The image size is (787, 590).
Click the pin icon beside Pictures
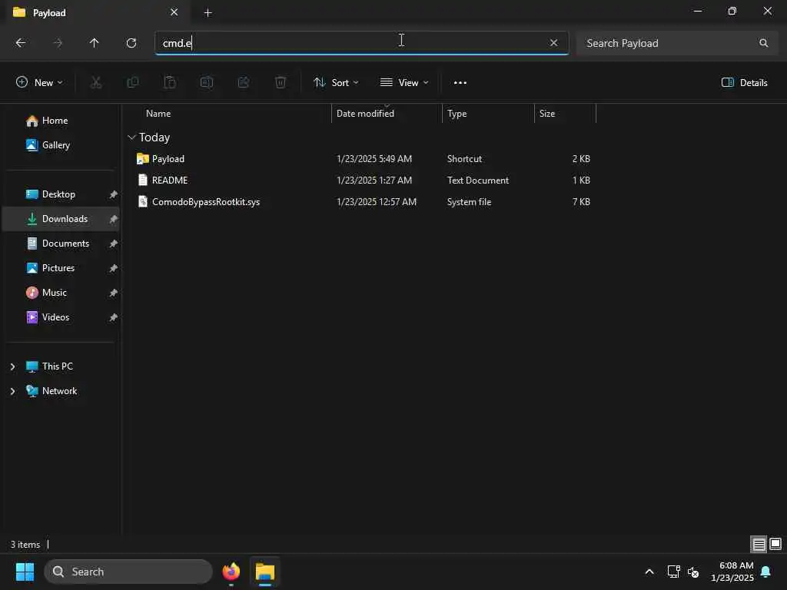(x=114, y=268)
